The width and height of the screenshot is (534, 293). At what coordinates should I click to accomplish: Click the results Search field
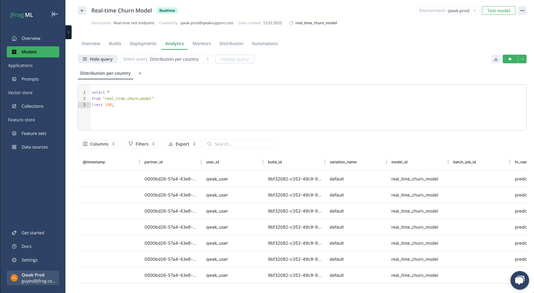(240, 144)
